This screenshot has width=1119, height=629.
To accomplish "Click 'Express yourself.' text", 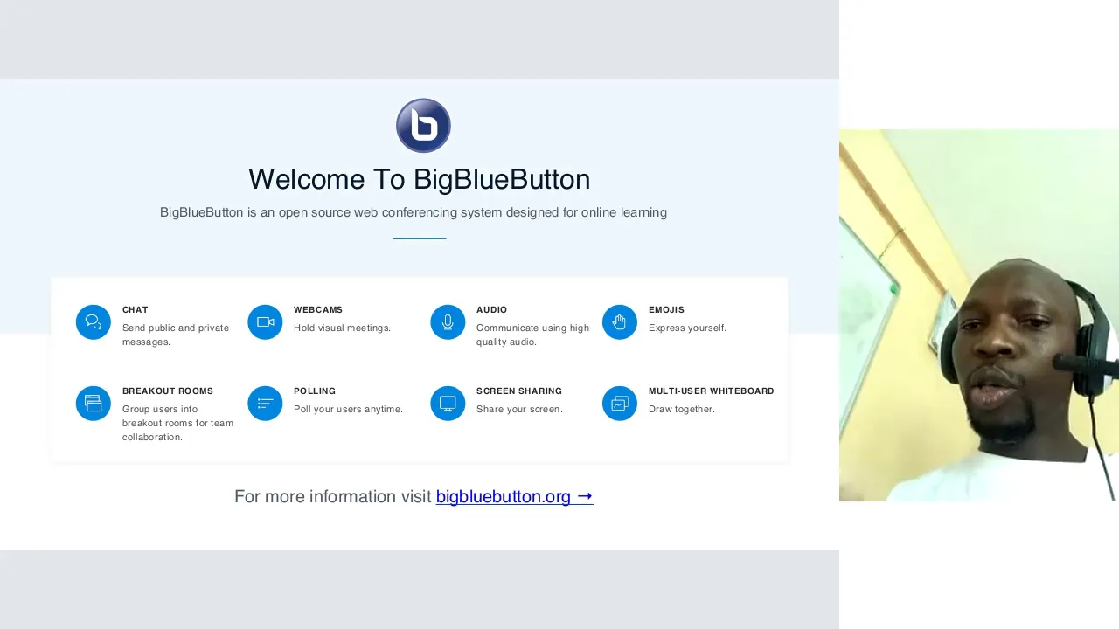I will [x=687, y=328].
